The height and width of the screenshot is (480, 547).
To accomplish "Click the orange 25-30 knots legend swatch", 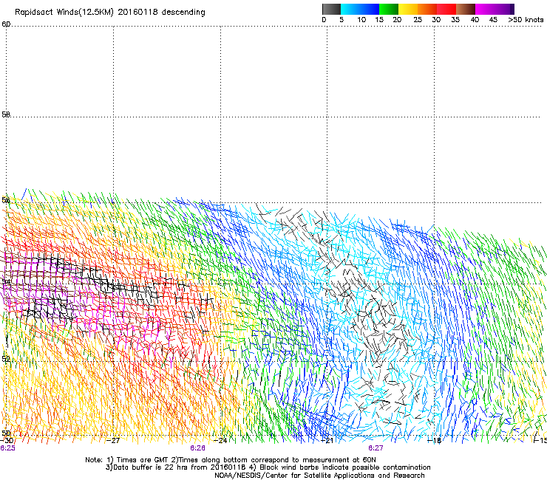I will pyautogui.click(x=427, y=9).
